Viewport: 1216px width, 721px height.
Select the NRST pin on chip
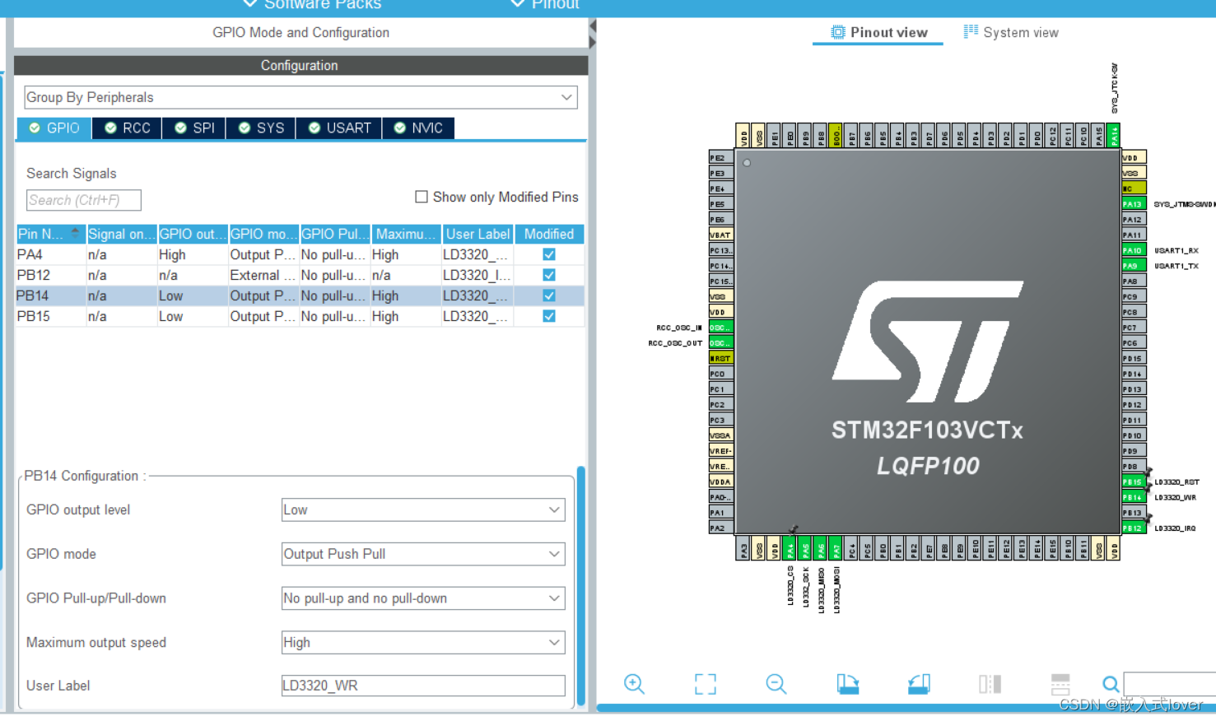click(721, 358)
